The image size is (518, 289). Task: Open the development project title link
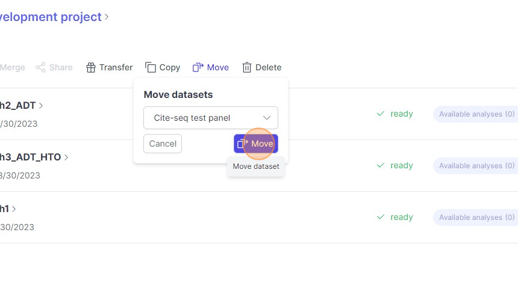click(x=51, y=17)
